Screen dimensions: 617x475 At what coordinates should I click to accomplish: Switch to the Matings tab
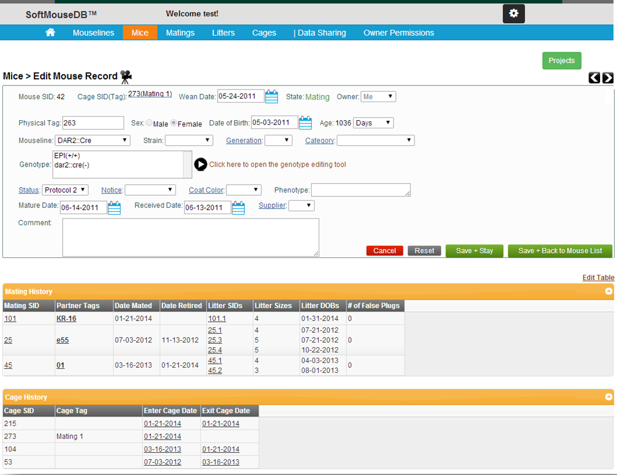coord(180,33)
